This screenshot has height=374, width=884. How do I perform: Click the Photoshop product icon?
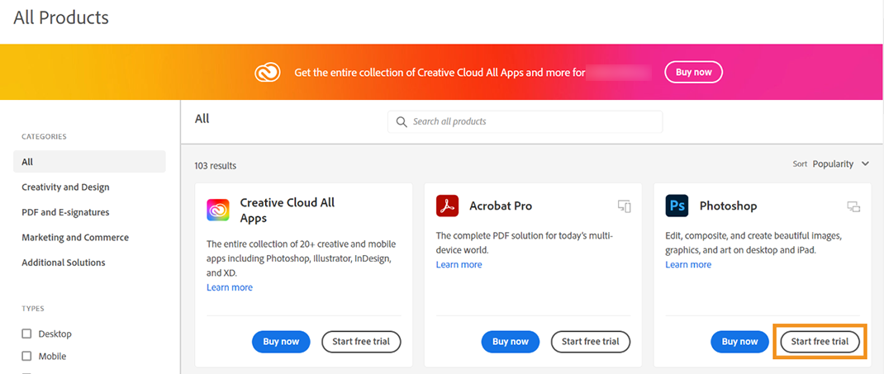677,206
